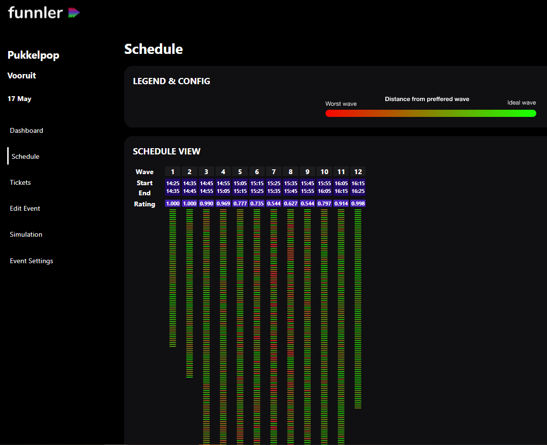547x445 pixels.
Task: Click the Pukkelpop event name
Action: tap(33, 55)
